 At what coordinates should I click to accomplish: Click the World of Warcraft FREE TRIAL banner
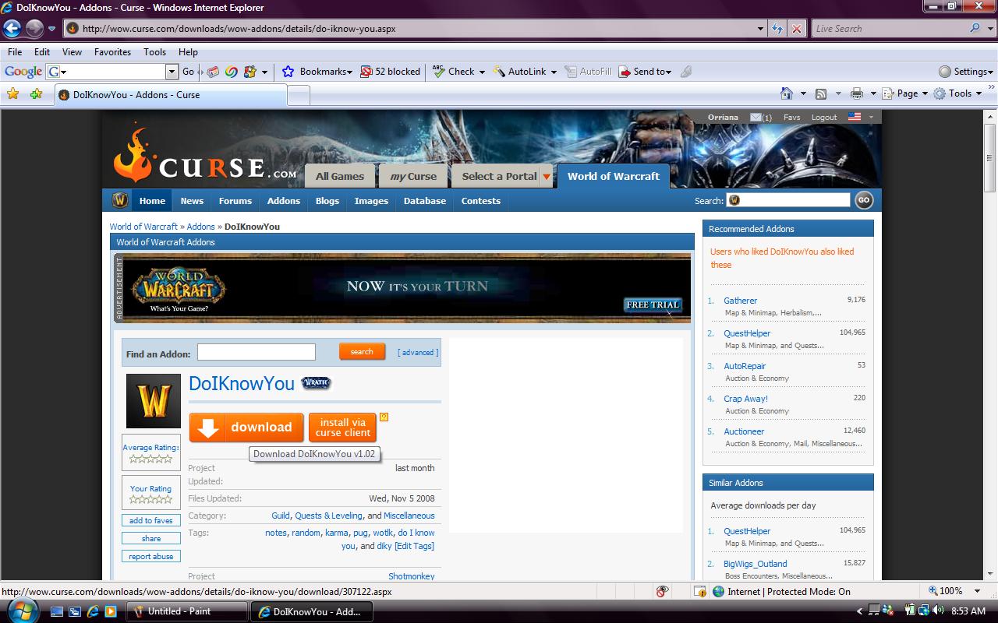pyautogui.click(x=402, y=288)
